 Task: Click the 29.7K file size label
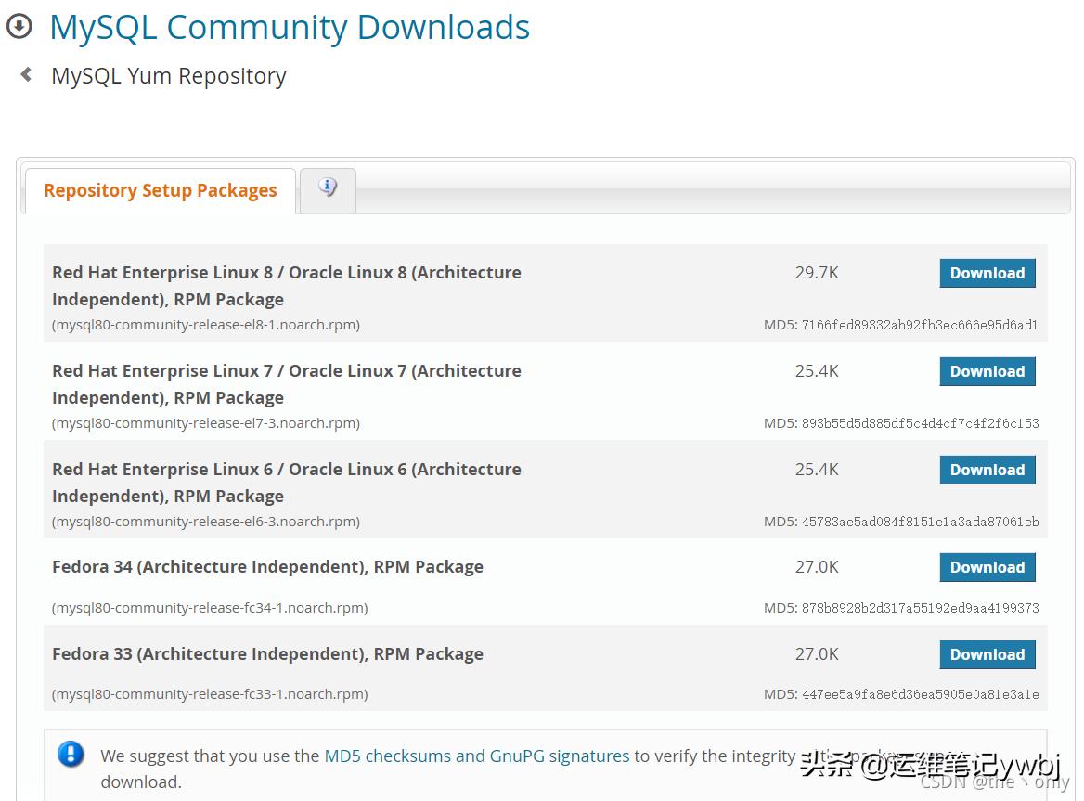816,272
